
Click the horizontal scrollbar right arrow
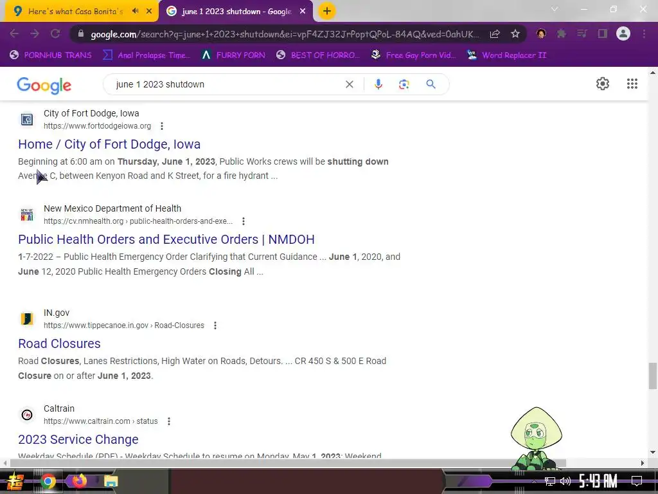642,463
